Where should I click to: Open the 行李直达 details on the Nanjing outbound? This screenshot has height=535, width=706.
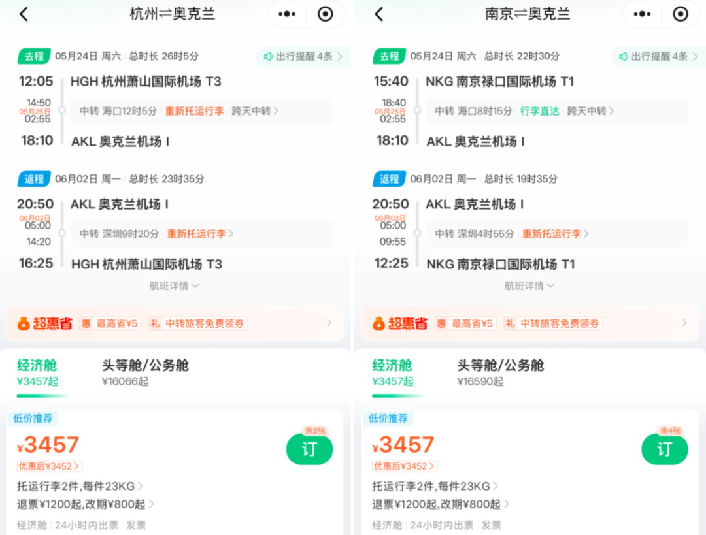click(x=540, y=111)
